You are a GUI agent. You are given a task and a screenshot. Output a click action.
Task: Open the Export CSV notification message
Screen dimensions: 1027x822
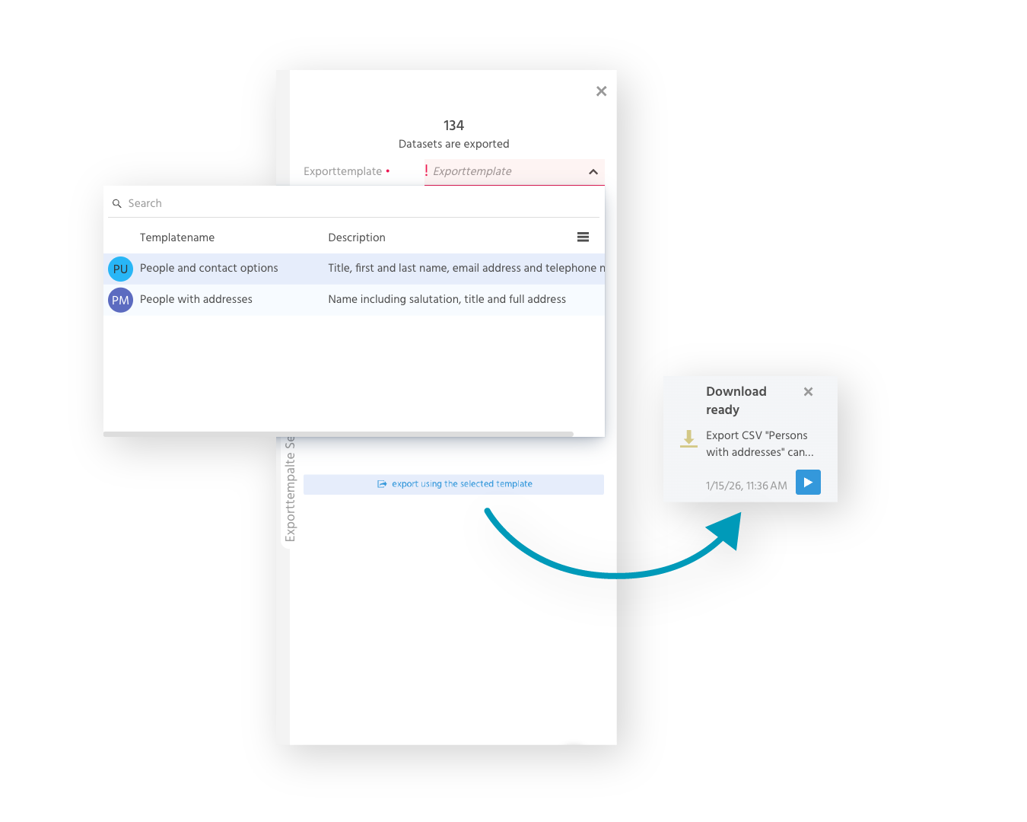click(758, 444)
